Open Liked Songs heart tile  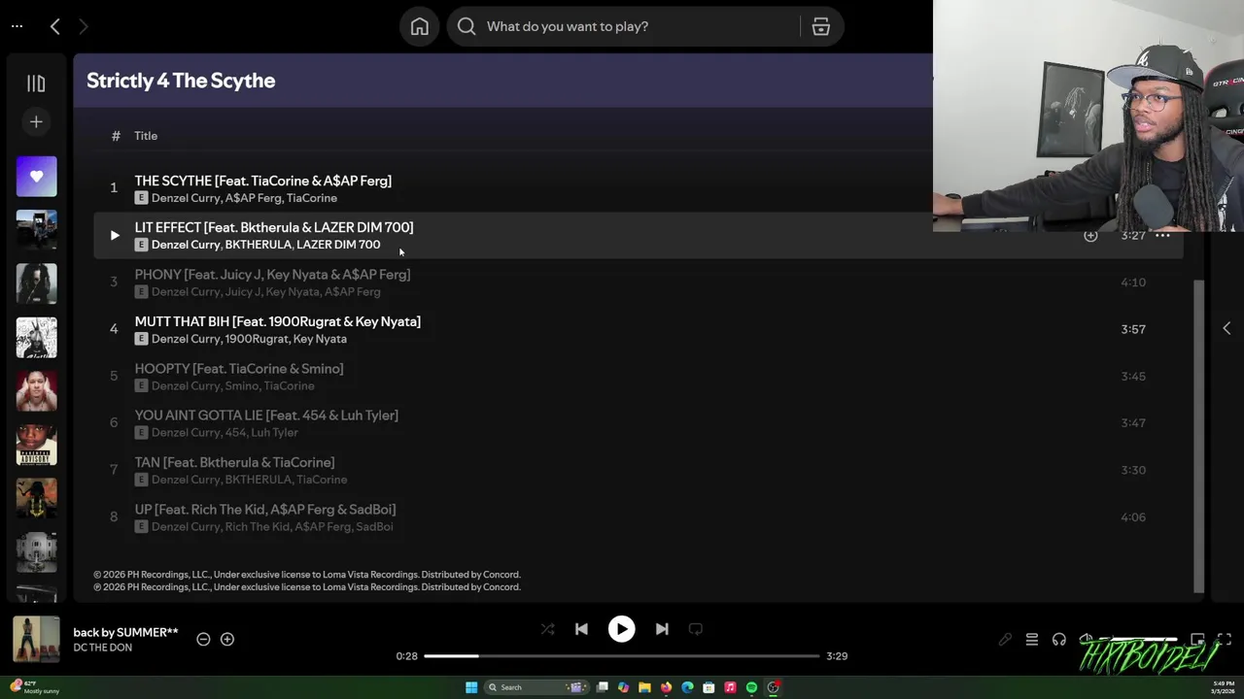tap(37, 177)
